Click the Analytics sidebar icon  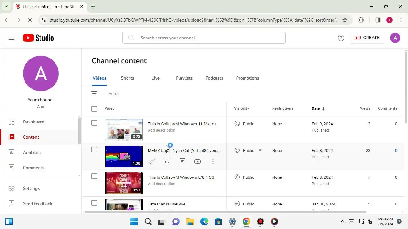coord(11,152)
